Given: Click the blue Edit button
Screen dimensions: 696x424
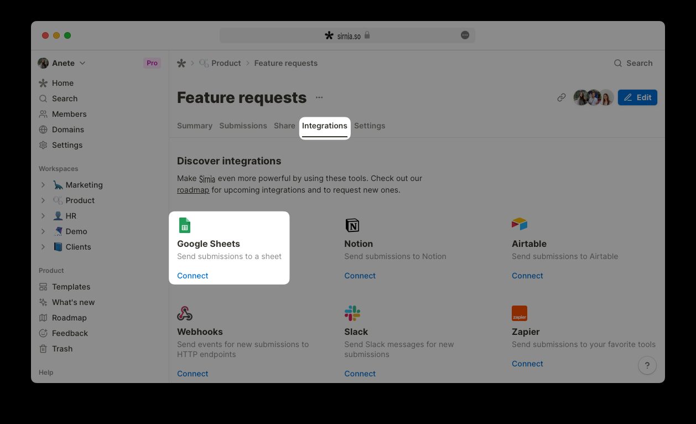Looking at the screenshot, I should tap(637, 97).
